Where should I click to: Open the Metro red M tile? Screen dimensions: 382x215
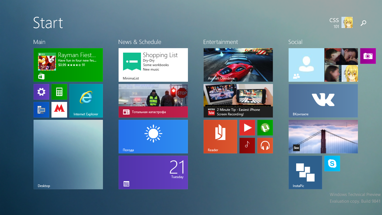(x=59, y=110)
